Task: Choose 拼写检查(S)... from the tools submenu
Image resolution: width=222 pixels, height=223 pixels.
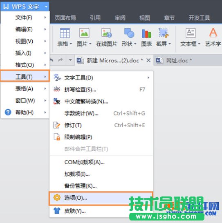Action: pos(101,89)
